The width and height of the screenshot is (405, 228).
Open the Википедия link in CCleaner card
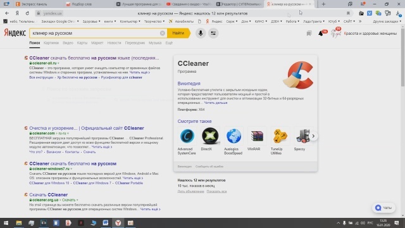click(x=189, y=84)
